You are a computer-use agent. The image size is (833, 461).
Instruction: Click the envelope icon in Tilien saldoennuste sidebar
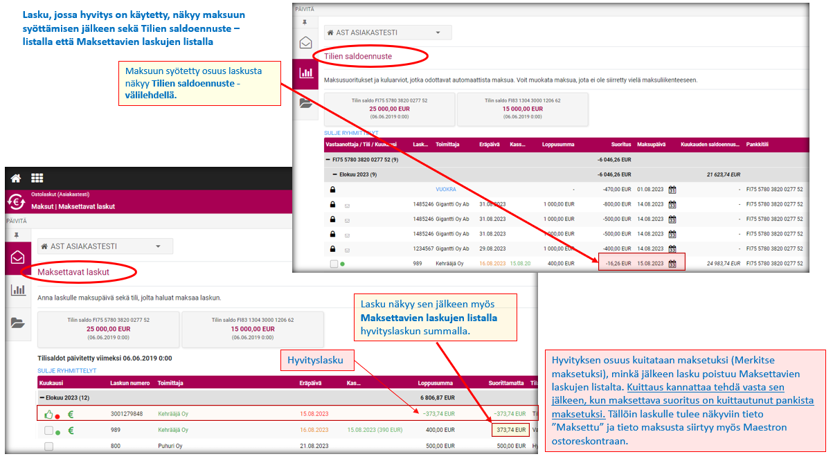(305, 43)
